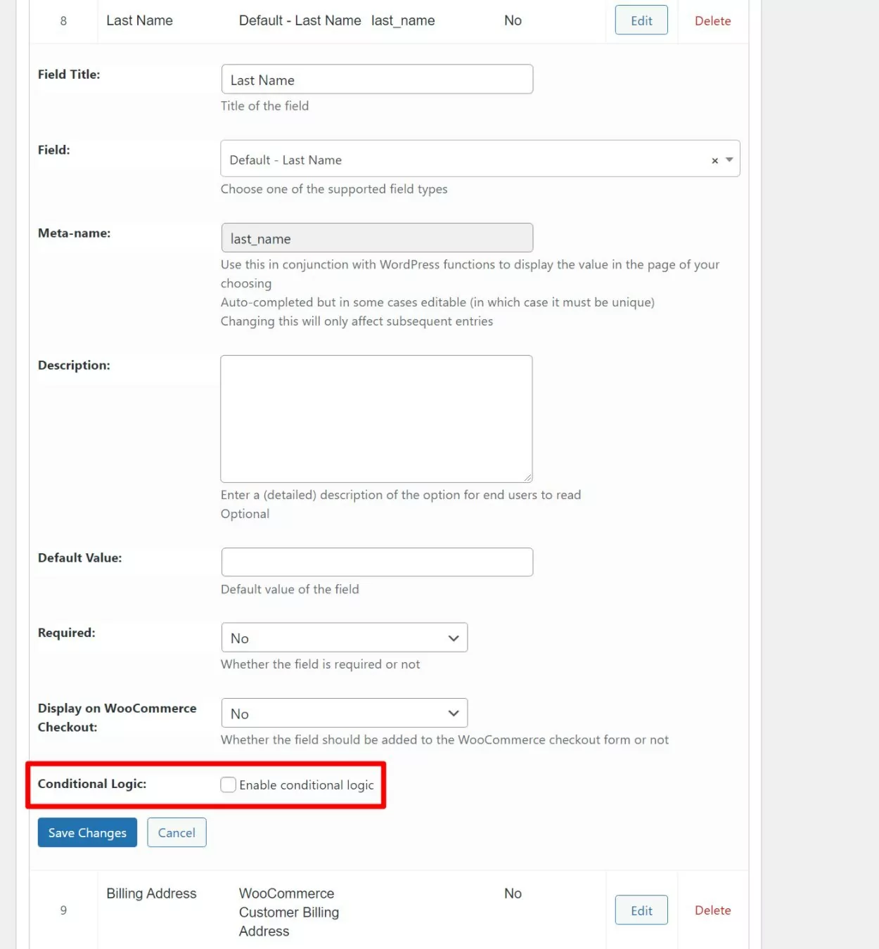
Task: Click the row number 9 cell
Action: (63, 910)
